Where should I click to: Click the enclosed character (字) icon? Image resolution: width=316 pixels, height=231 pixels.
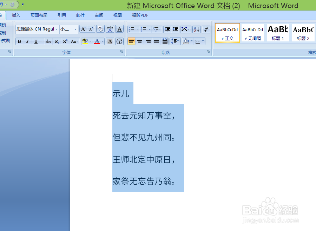click(x=119, y=41)
